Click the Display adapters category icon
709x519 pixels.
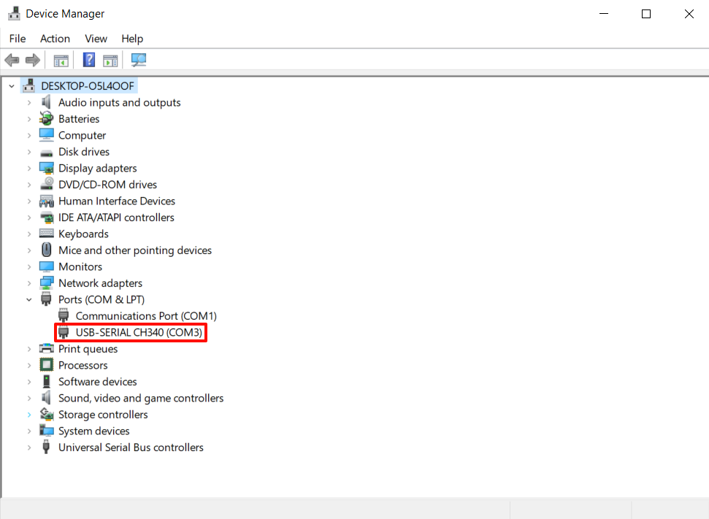[x=46, y=168]
